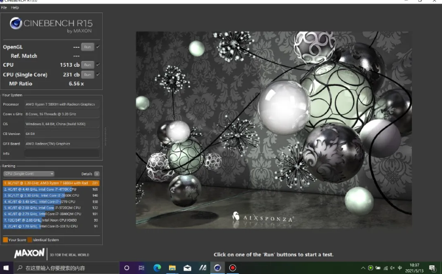Expand the ranking Details arrow button

(97, 174)
